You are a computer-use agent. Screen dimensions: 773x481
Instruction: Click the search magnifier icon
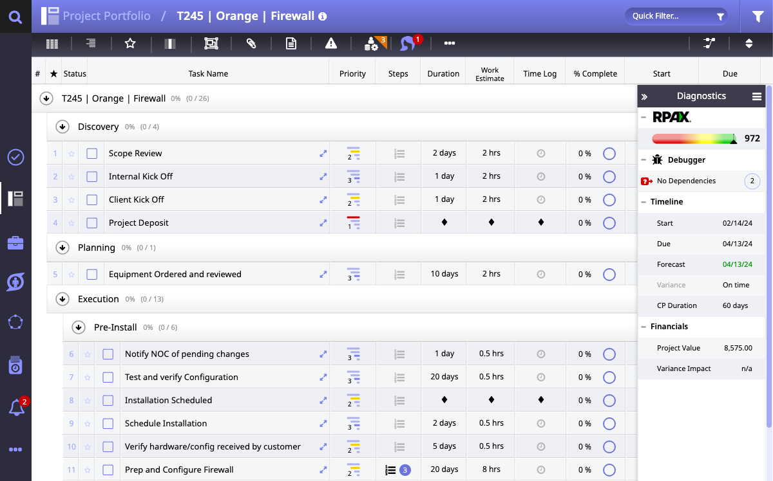click(x=15, y=16)
